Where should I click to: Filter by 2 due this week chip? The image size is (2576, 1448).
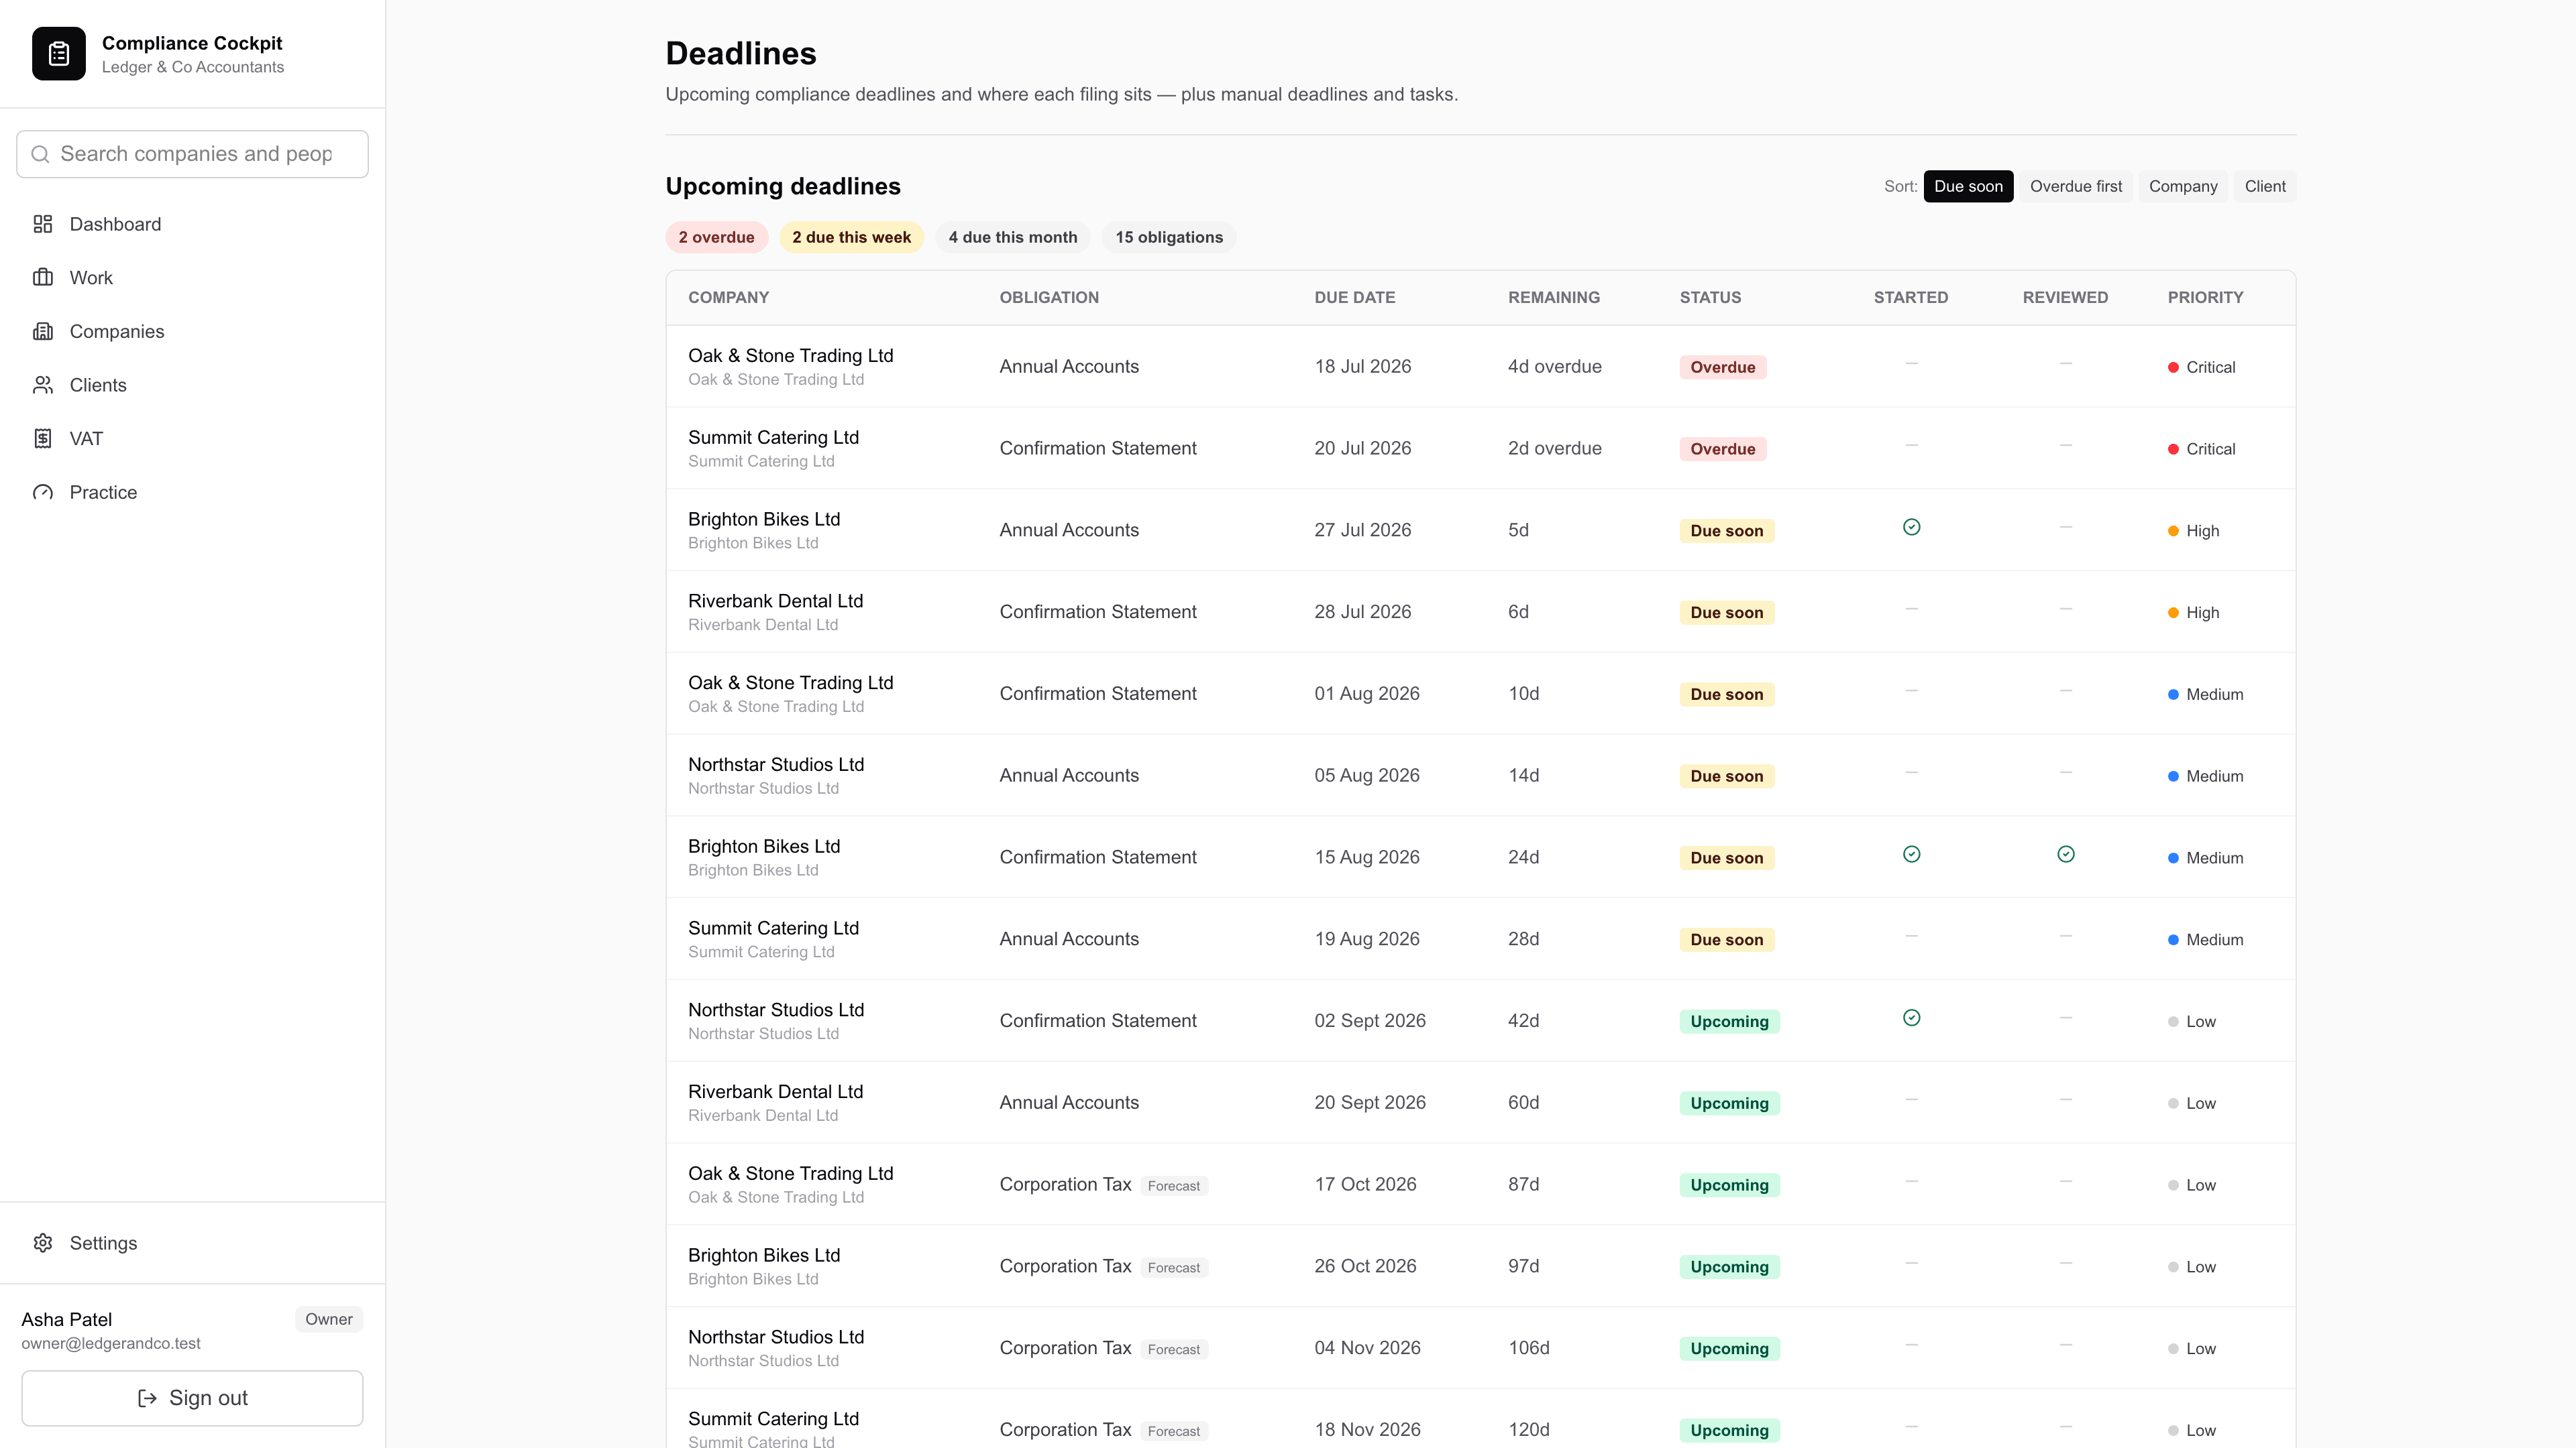[x=851, y=238]
